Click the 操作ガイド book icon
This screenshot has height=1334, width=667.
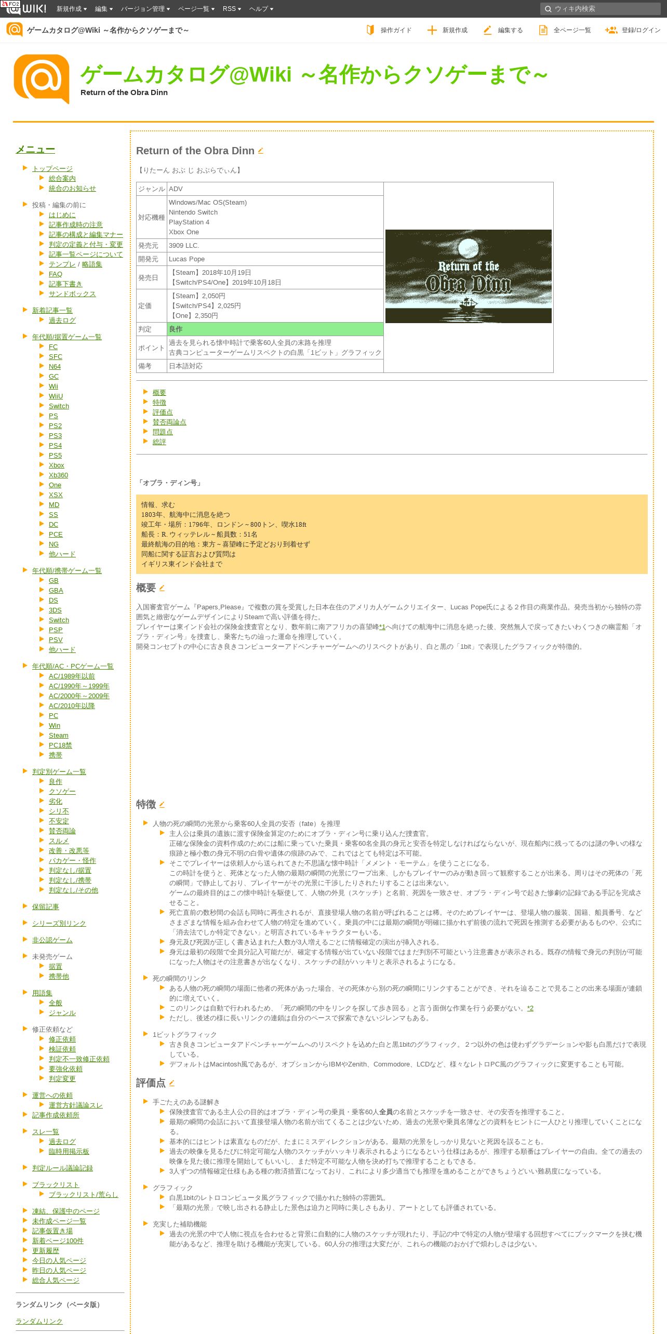[x=370, y=30]
